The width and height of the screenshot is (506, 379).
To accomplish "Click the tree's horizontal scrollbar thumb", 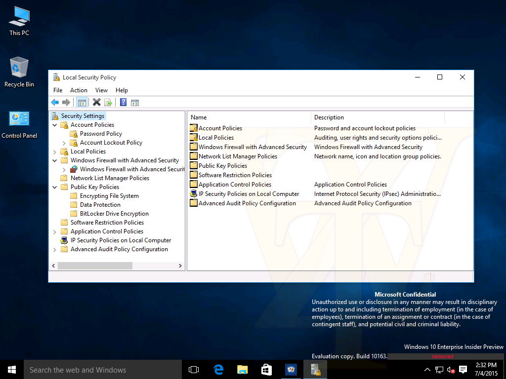I will click(95, 266).
